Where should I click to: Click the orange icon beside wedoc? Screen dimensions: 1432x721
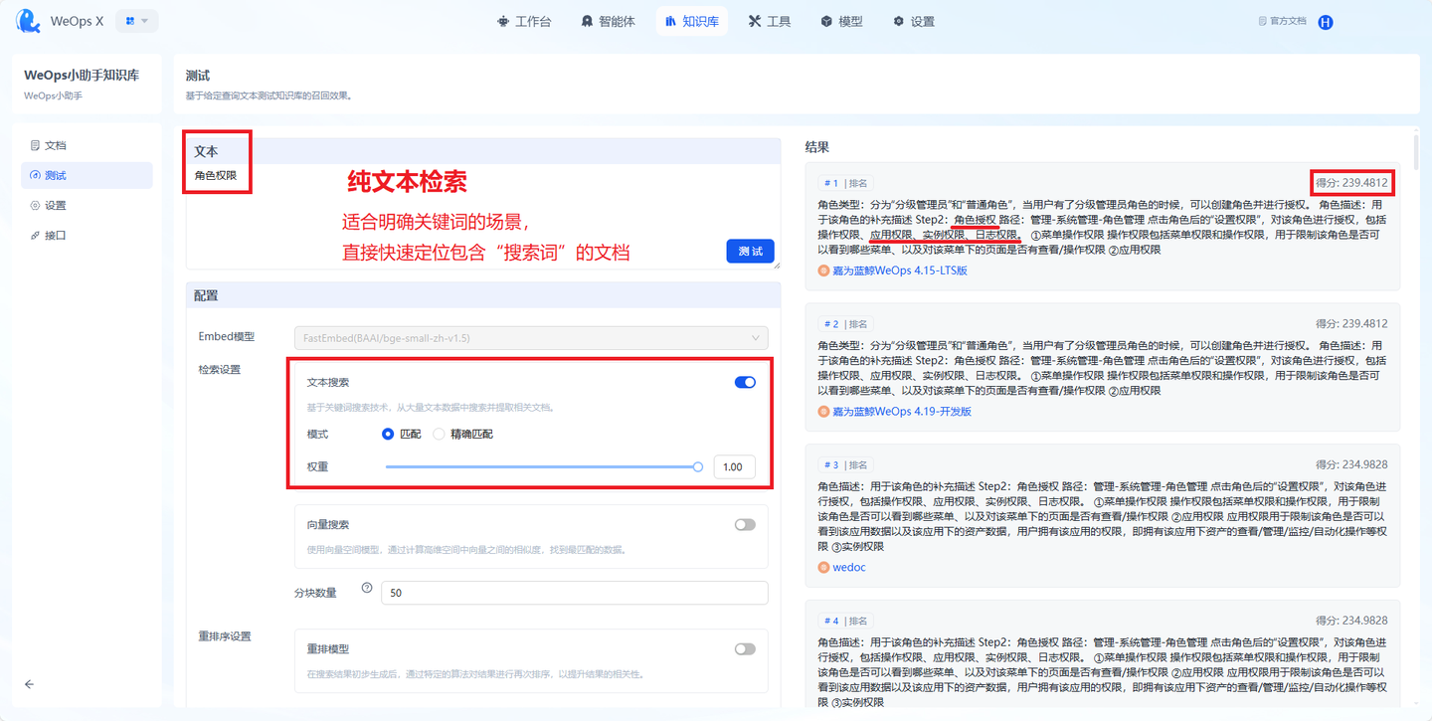tap(823, 567)
